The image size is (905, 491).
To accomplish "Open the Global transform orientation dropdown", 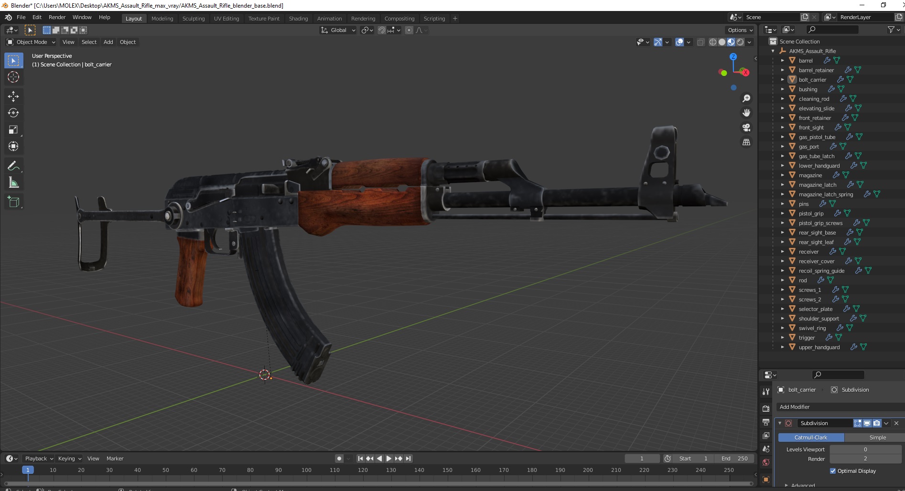I will 338,30.
